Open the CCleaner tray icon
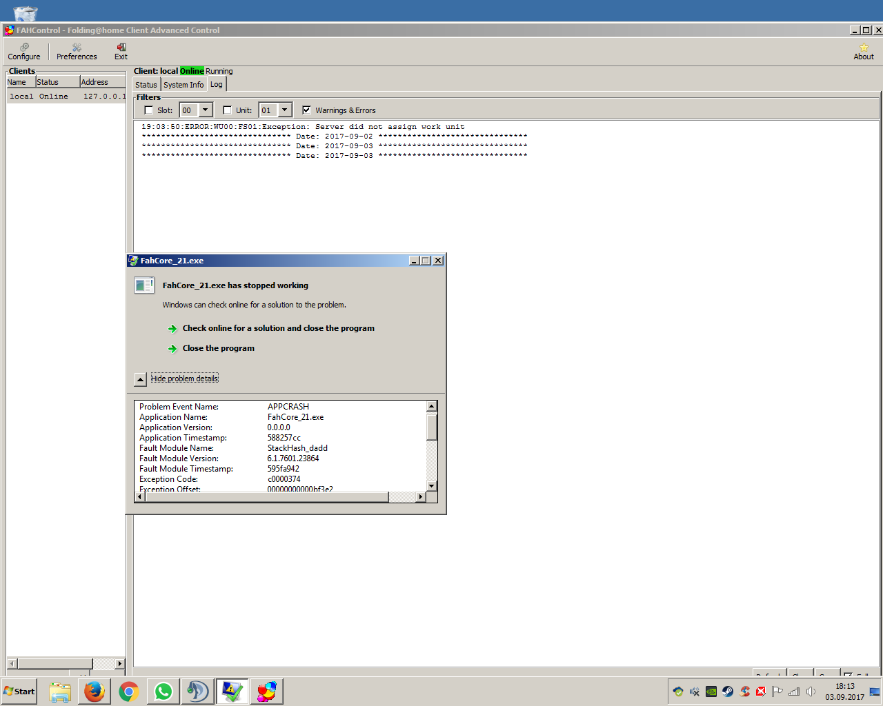Viewport: 883px width, 706px height. pos(744,692)
